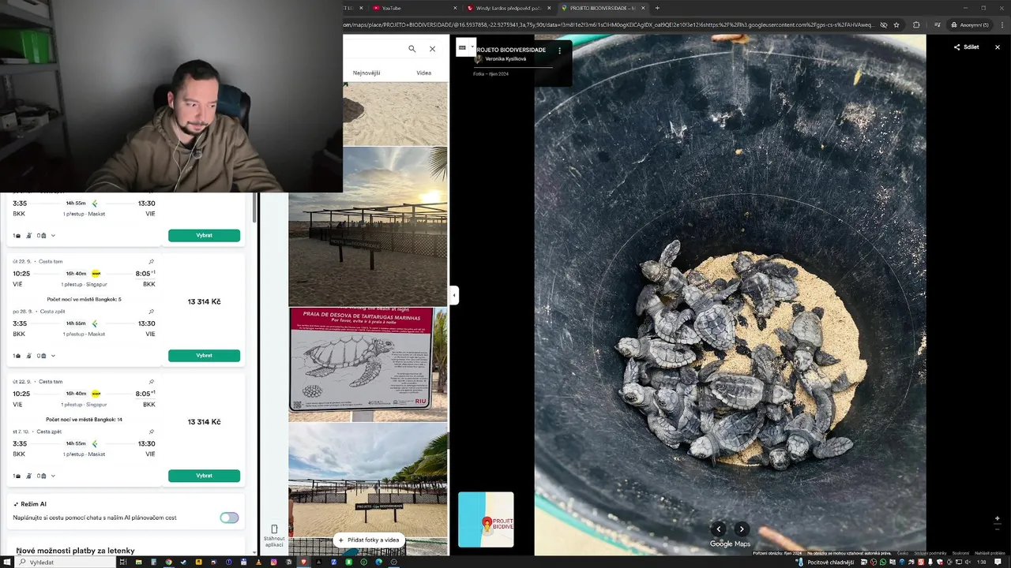Open the Nahlásit problém link
1011x568 pixels.
coord(990,553)
